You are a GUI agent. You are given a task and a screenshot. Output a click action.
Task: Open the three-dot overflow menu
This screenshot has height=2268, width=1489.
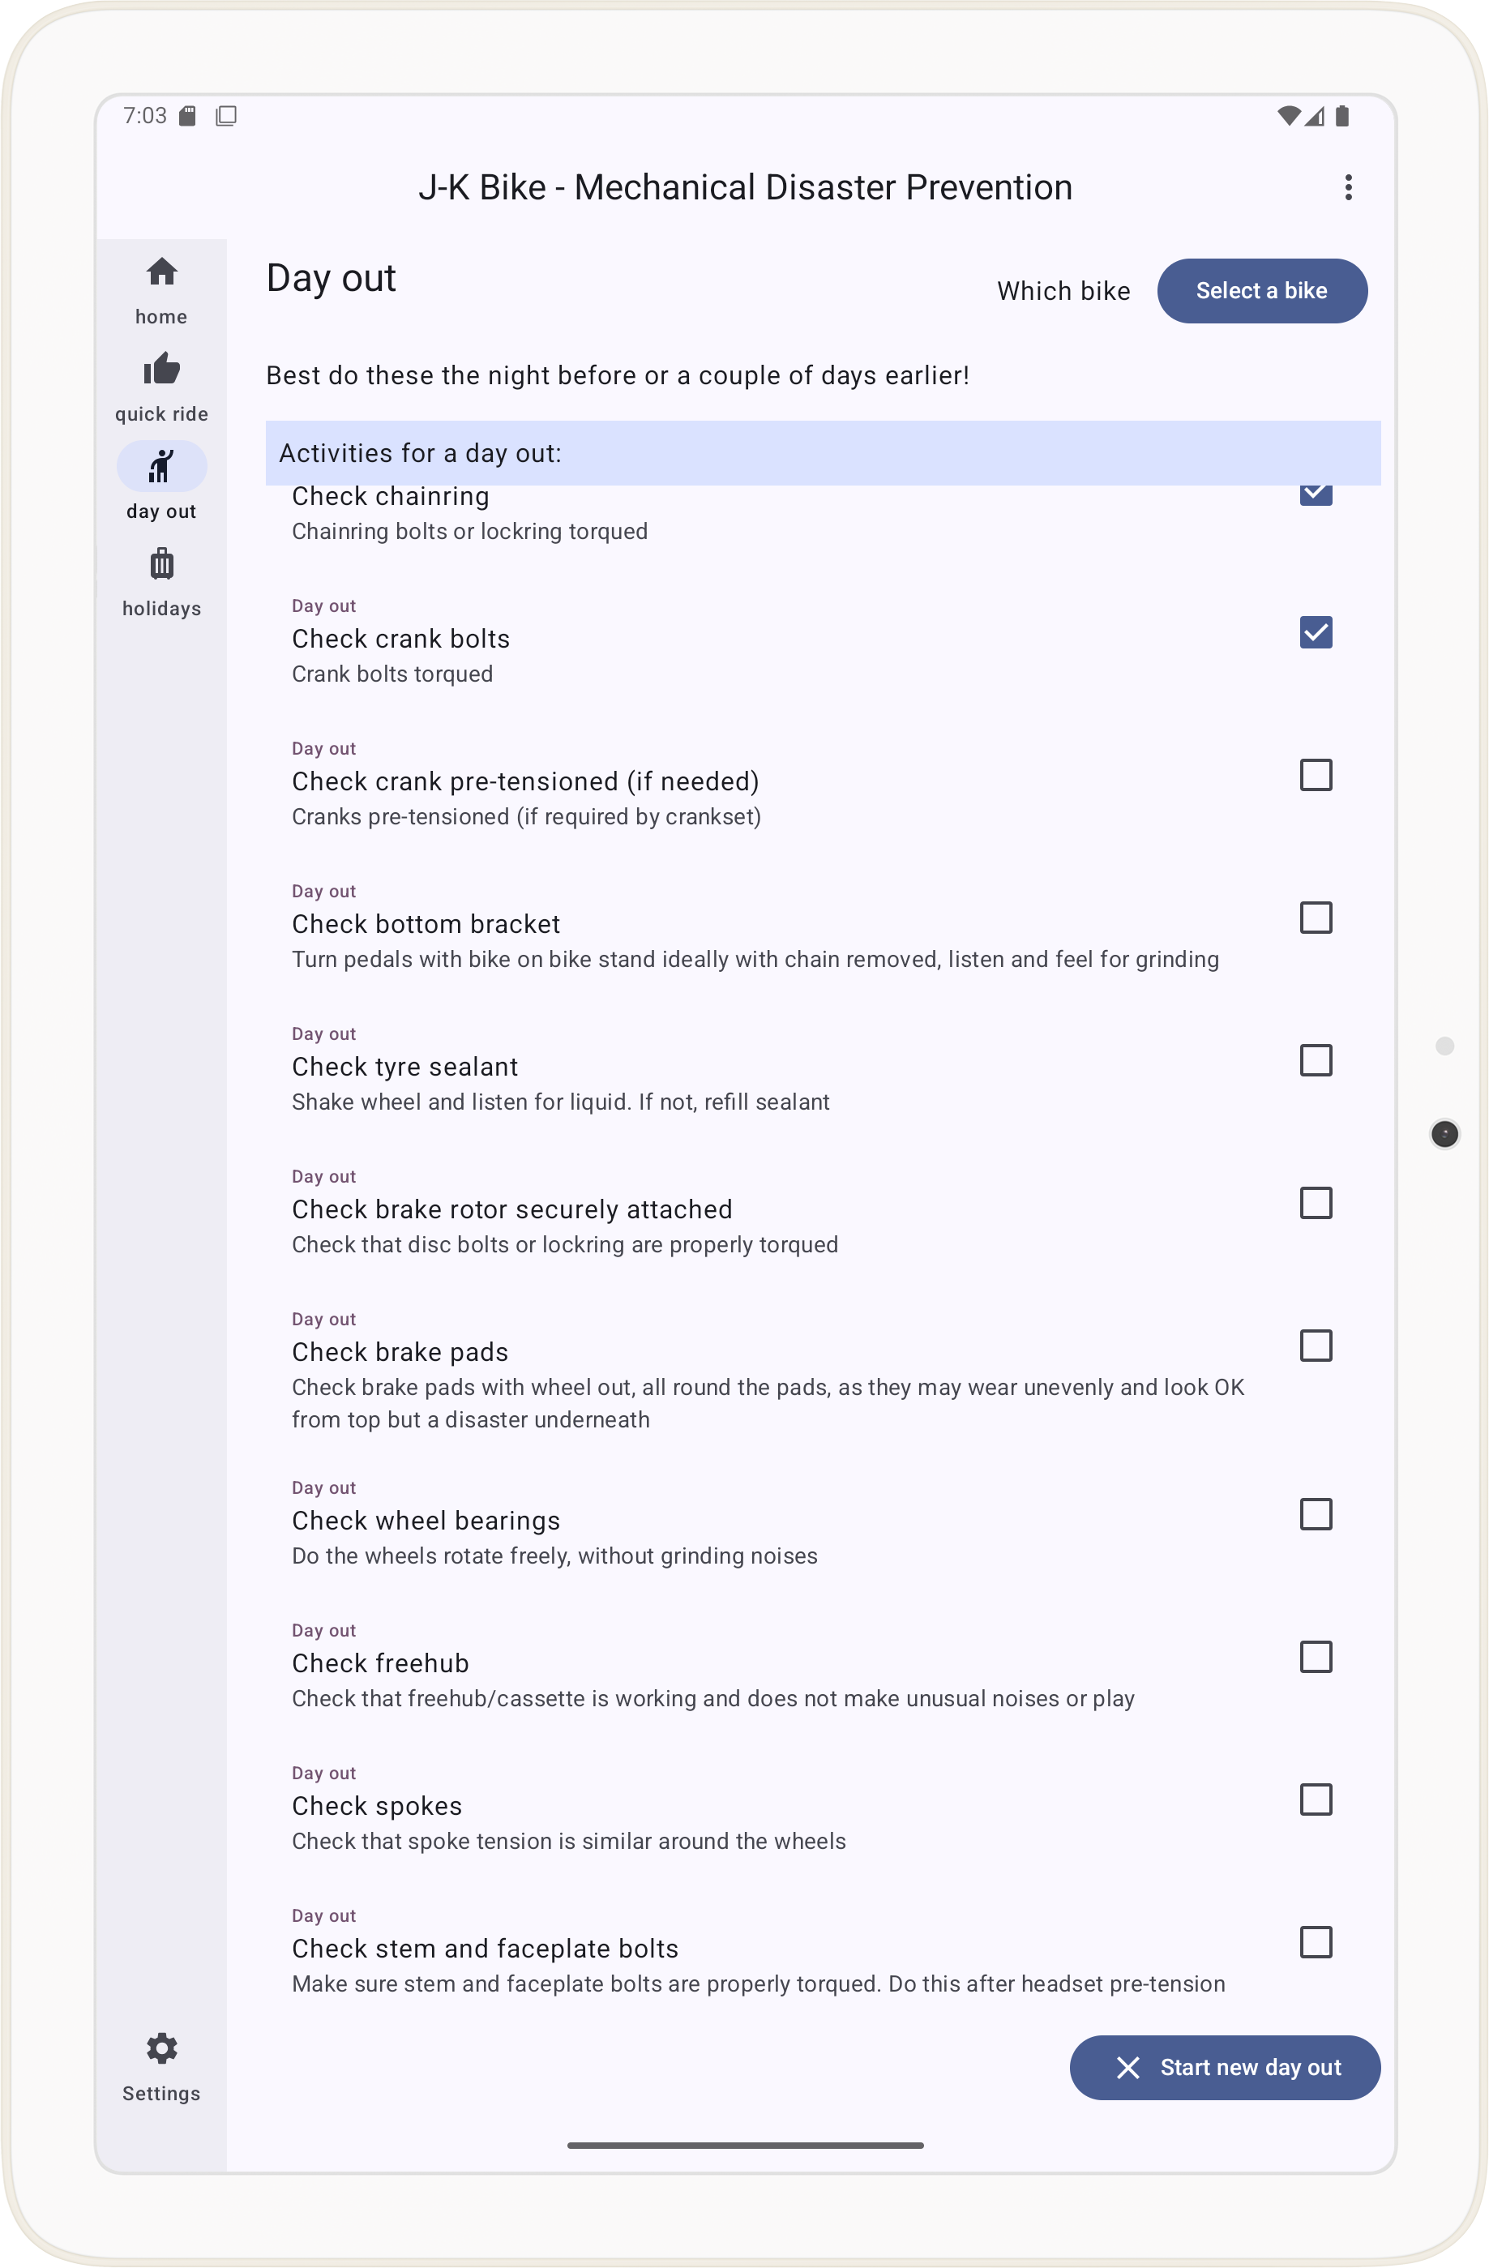click(1348, 186)
